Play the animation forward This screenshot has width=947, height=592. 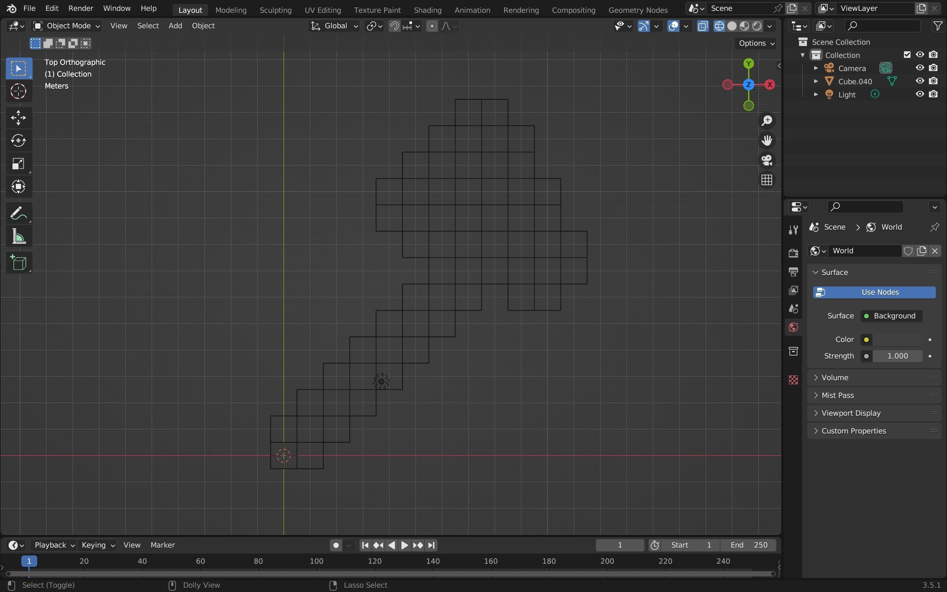pos(405,545)
